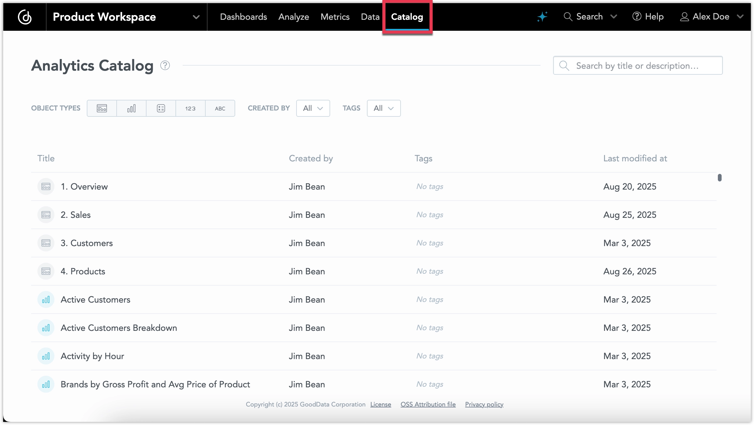View the OSS Attribution file

click(x=428, y=404)
